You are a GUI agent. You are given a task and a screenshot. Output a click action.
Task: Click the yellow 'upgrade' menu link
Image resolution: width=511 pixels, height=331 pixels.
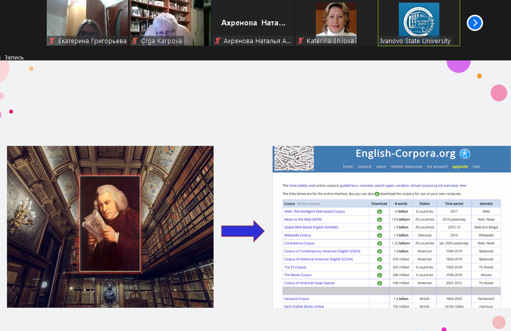(x=460, y=167)
